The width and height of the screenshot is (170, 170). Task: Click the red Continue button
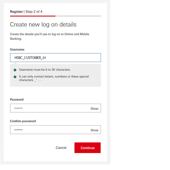tap(88, 148)
